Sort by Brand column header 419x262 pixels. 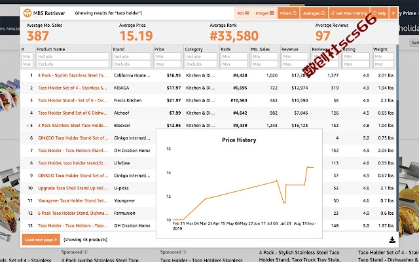click(x=118, y=49)
